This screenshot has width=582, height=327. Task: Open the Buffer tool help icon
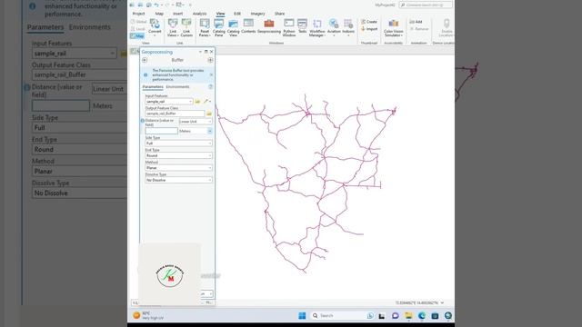210,87
